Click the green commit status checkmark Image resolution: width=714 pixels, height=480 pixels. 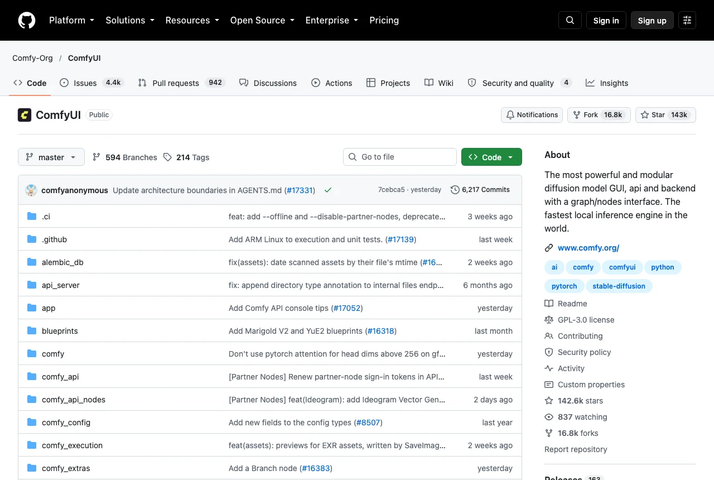pos(328,190)
